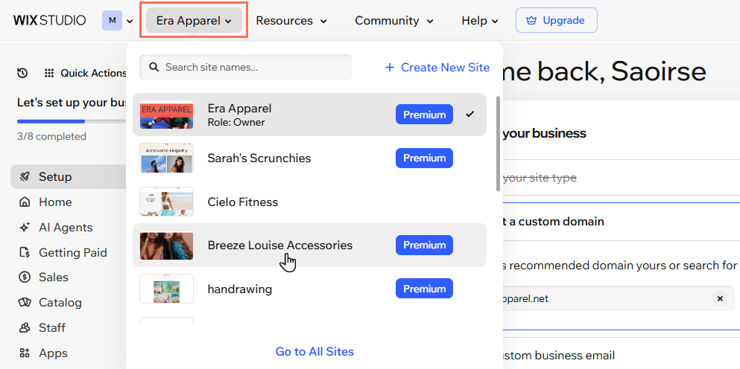Click the history clock icon
Screen dimensions: 740x369
coord(22,73)
